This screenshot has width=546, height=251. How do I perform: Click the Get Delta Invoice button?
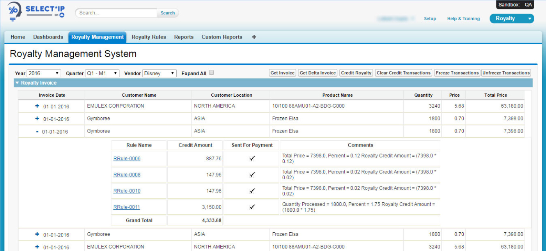(317, 73)
